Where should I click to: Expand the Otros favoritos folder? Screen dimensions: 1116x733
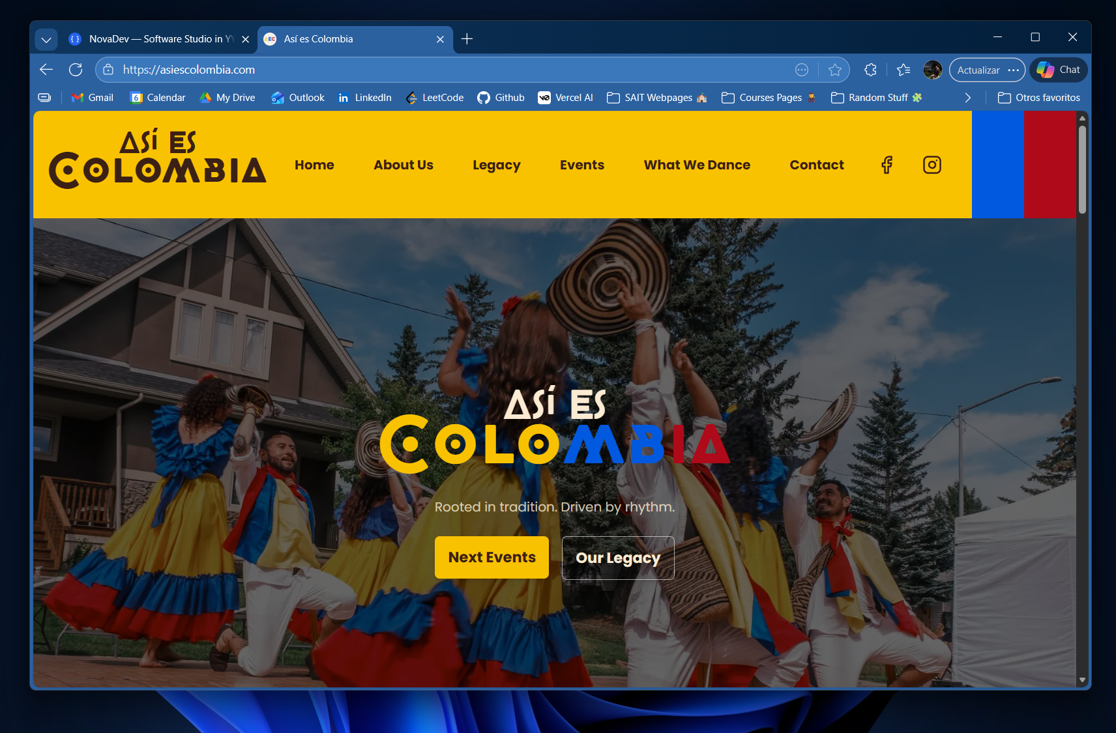(x=1038, y=97)
